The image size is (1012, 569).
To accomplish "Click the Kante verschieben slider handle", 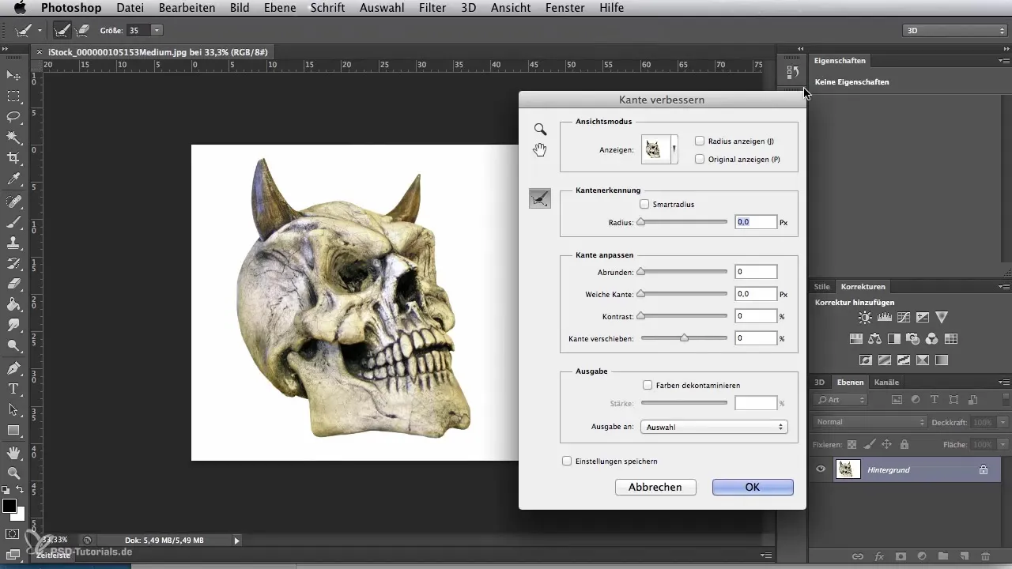I will point(684,338).
